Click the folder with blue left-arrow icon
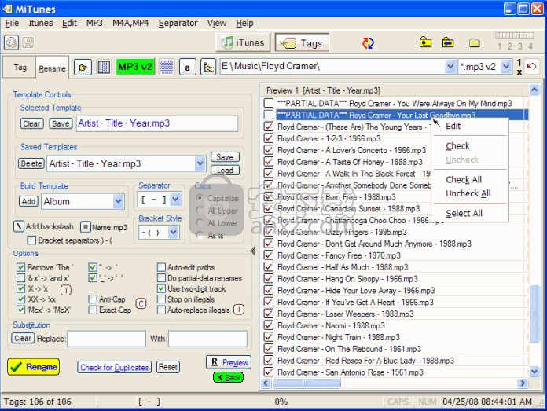This screenshot has height=411, width=547. [447, 42]
